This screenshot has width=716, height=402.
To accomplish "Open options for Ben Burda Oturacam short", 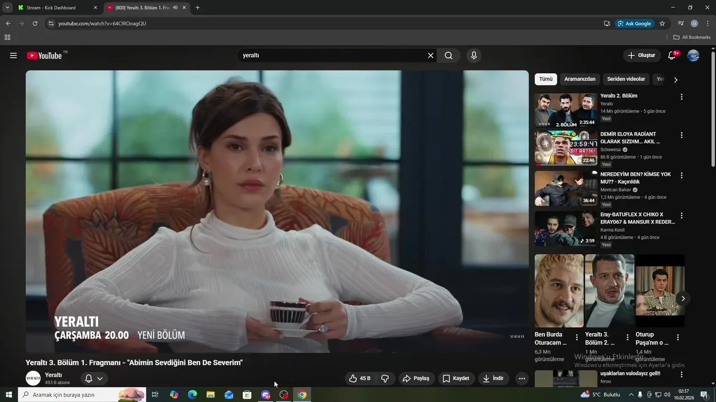I will pyautogui.click(x=577, y=337).
